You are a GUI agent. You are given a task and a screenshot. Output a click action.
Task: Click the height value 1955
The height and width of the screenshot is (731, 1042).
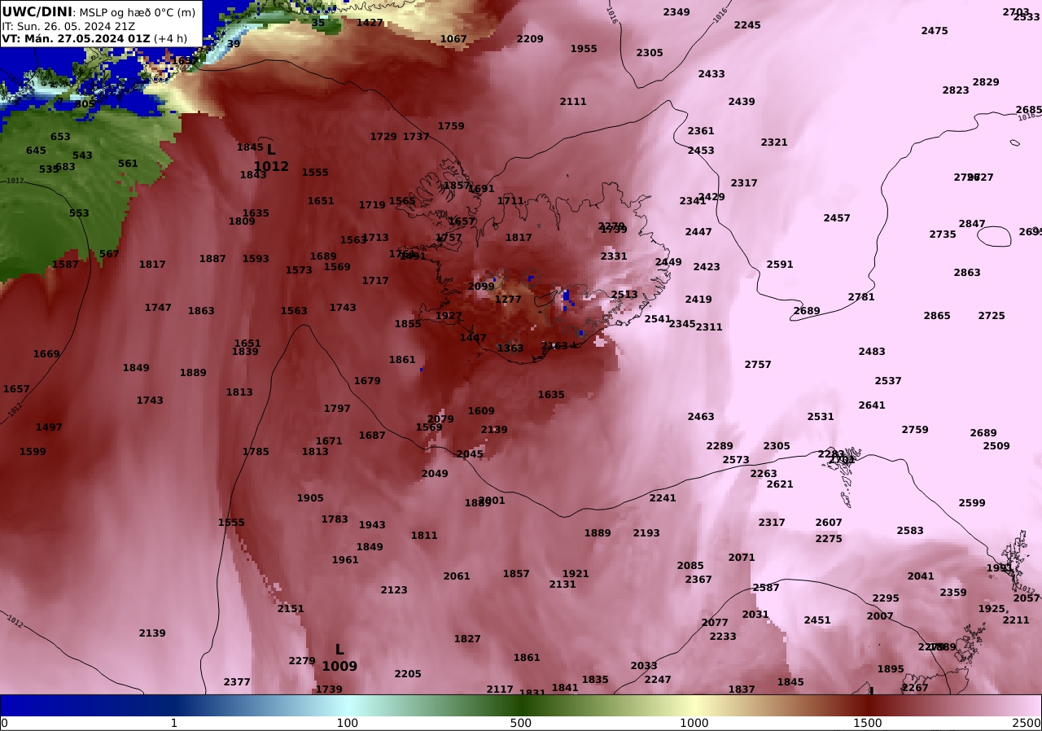pyautogui.click(x=584, y=49)
